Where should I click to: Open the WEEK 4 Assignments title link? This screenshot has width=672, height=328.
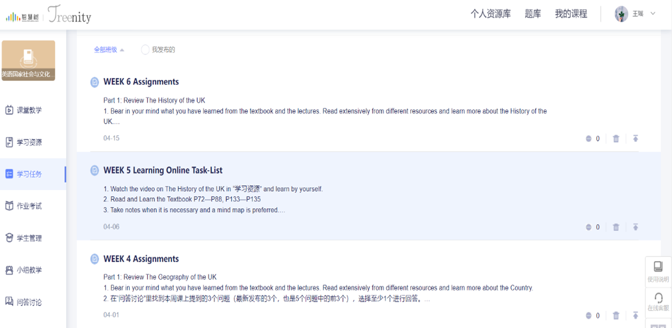point(141,259)
